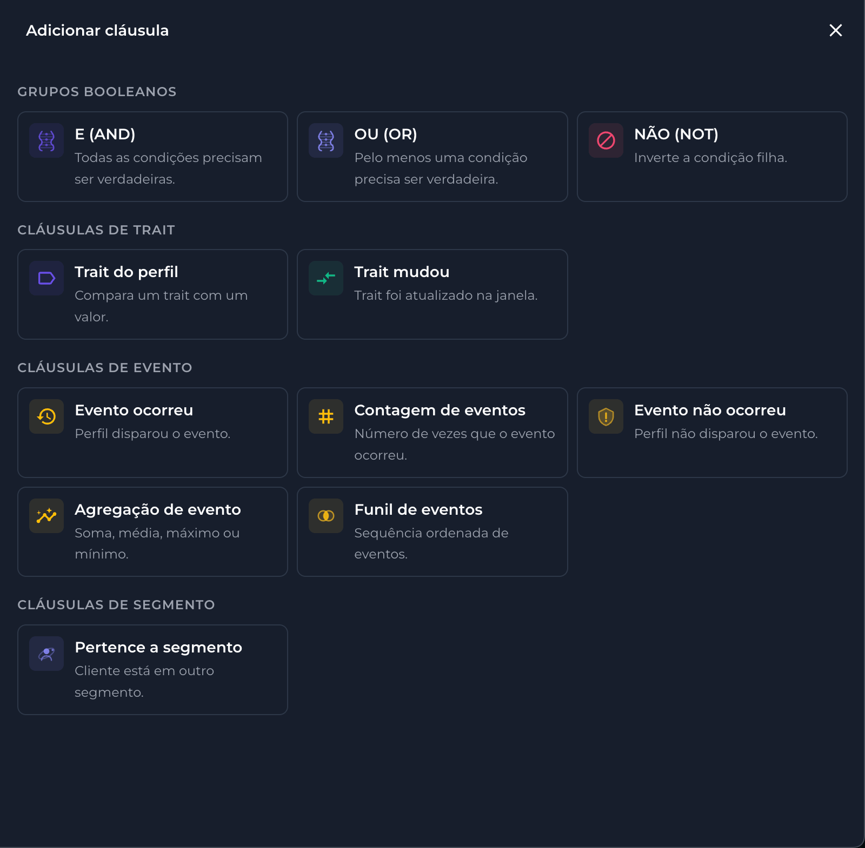Select the Evento ocorreu title
The width and height of the screenshot is (865, 848).
point(134,410)
